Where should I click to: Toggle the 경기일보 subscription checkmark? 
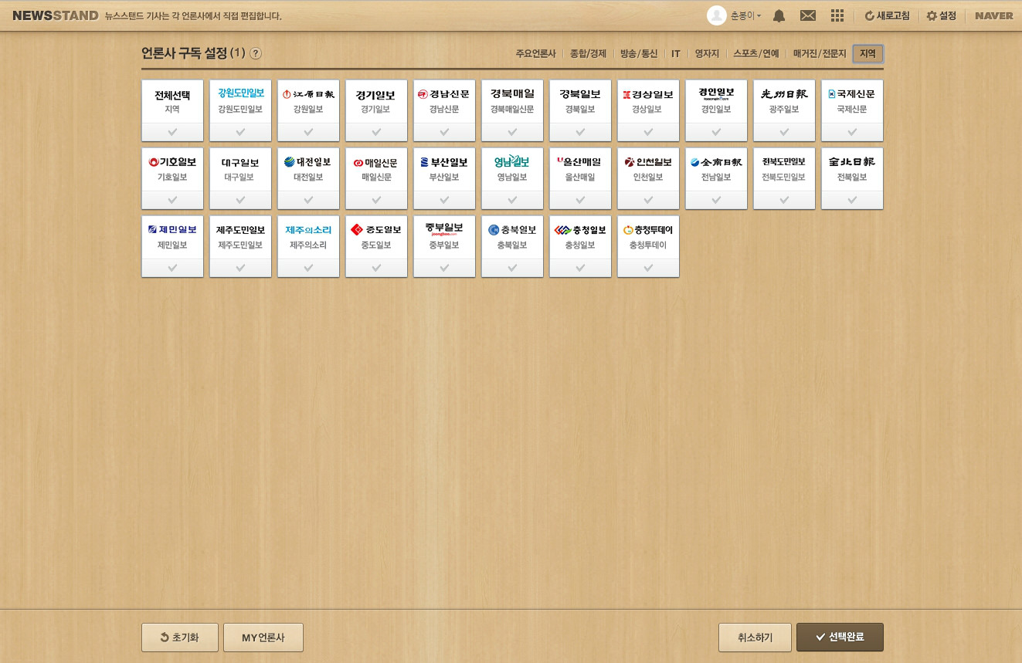click(376, 132)
